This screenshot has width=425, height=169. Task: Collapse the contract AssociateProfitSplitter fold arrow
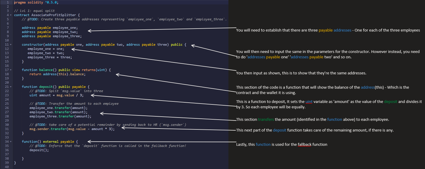pyautogui.click(x=11, y=15)
